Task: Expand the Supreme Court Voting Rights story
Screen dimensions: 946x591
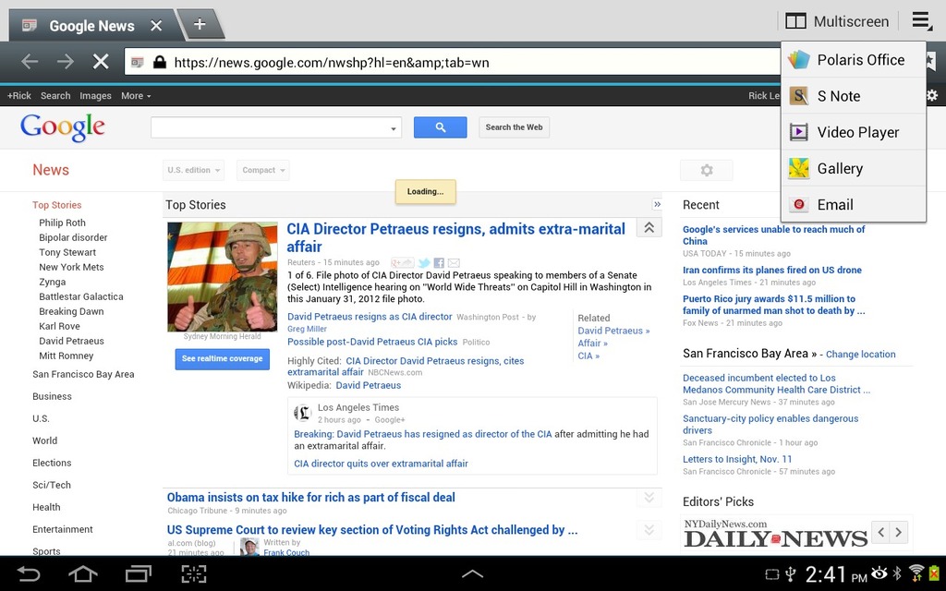Action: click(649, 530)
